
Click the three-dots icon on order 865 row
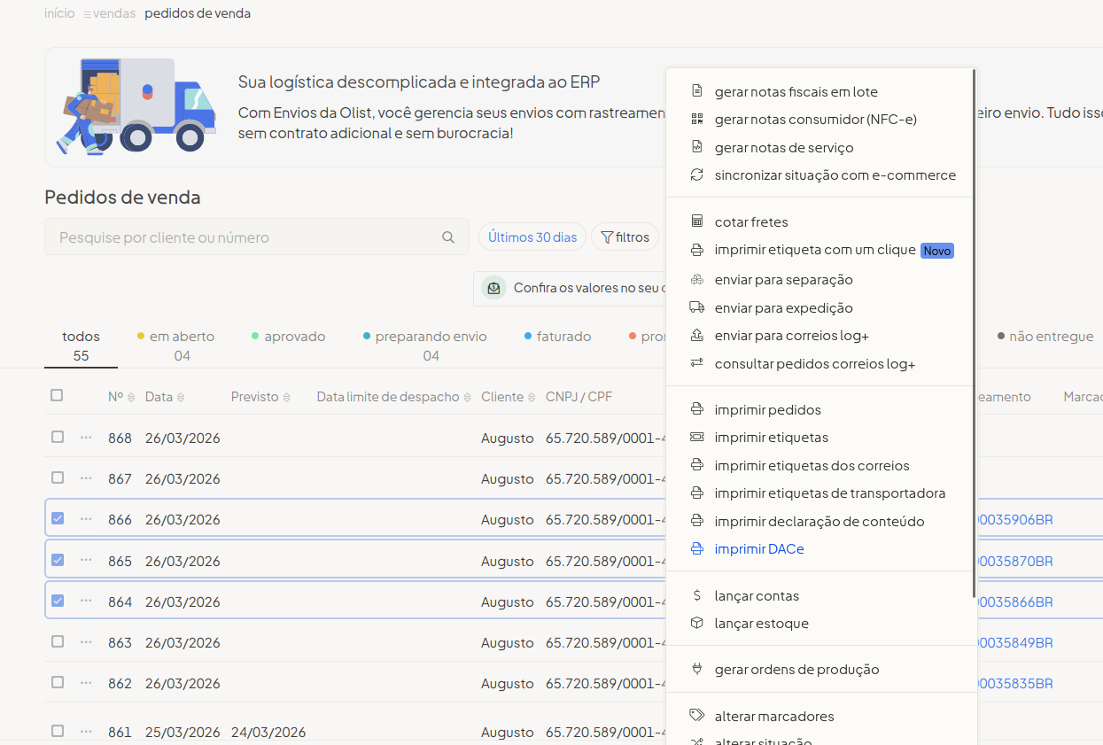click(x=86, y=560)
